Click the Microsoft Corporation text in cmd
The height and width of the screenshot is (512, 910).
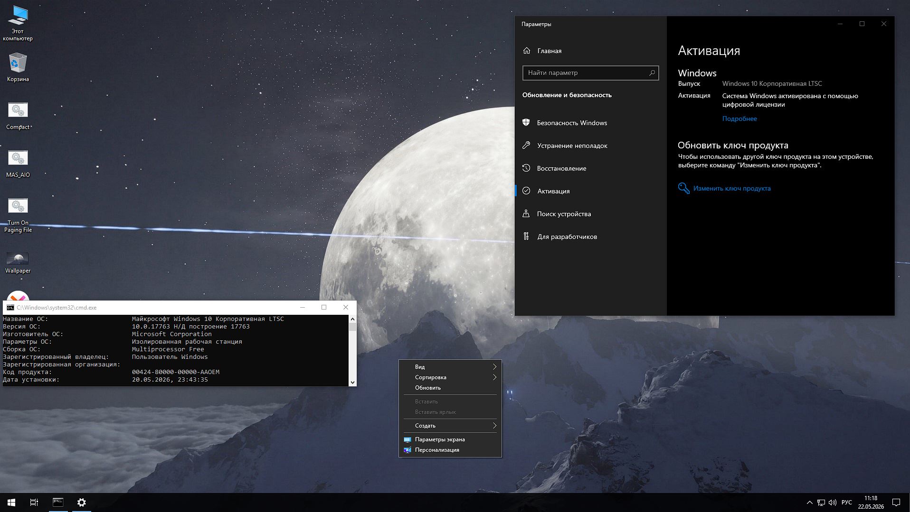(x=172, y=334)
